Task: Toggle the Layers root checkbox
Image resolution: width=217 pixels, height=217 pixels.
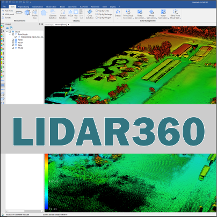Action: (x=10, y=32)
